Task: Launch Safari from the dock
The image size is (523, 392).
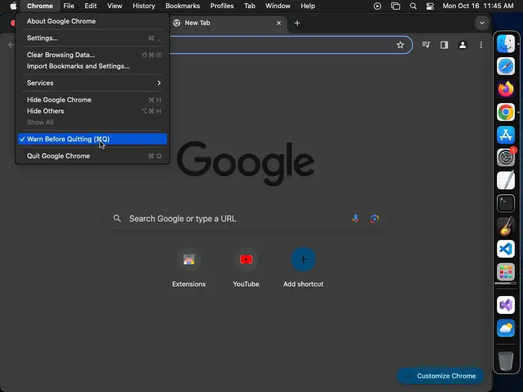Action: click(506, 66)
